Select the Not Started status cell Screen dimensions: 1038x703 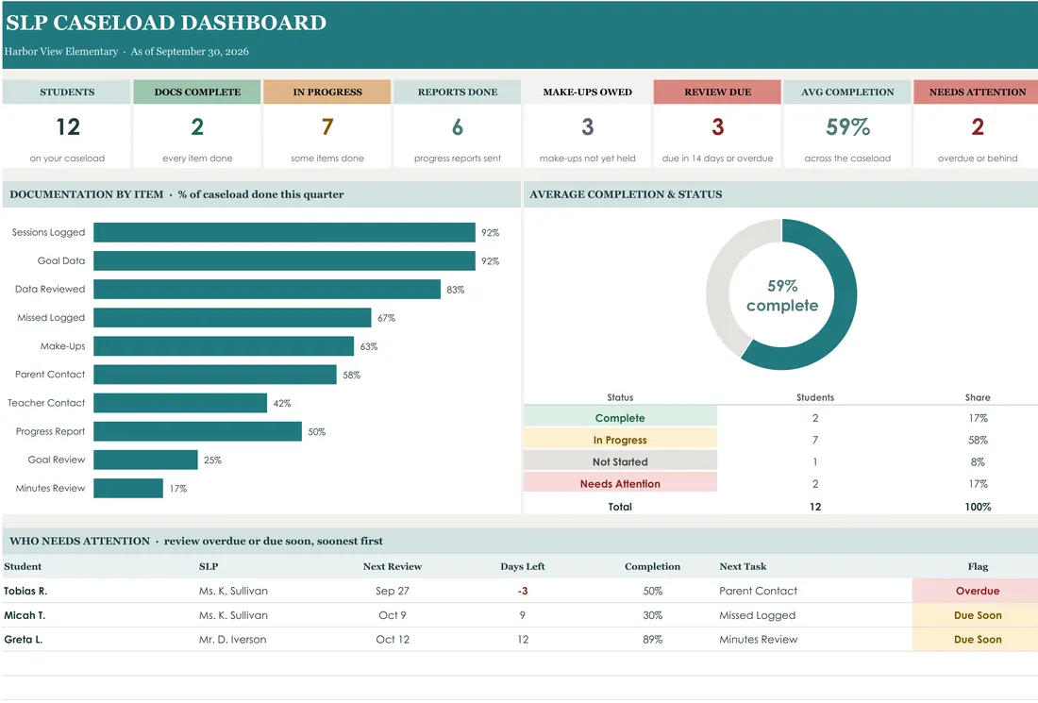pyautogui.click(x=620, y=462)
